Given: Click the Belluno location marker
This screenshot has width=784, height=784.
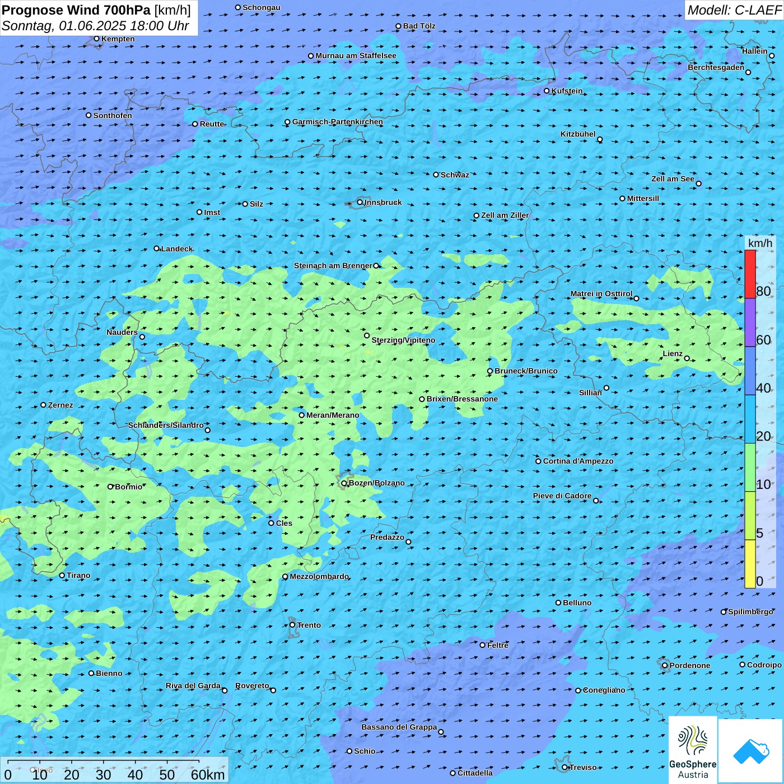Looking at the screenshot, I should [558, 603].
